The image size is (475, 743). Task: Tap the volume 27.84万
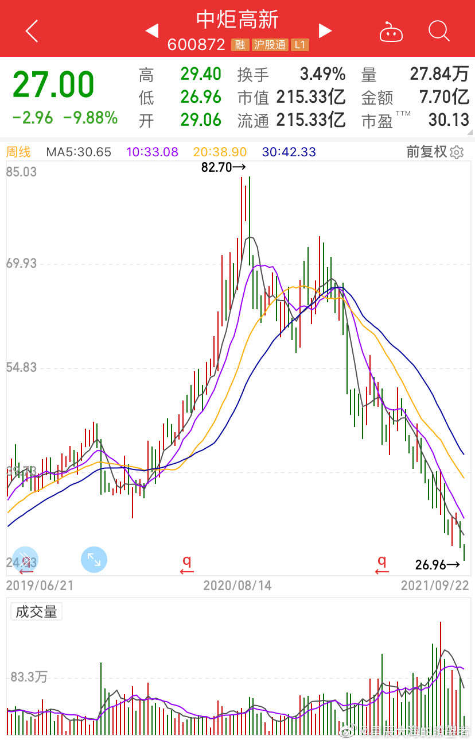point(439,74)
